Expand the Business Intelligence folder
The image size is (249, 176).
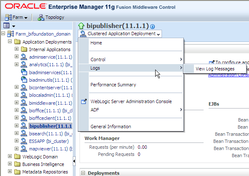(10, 164)
